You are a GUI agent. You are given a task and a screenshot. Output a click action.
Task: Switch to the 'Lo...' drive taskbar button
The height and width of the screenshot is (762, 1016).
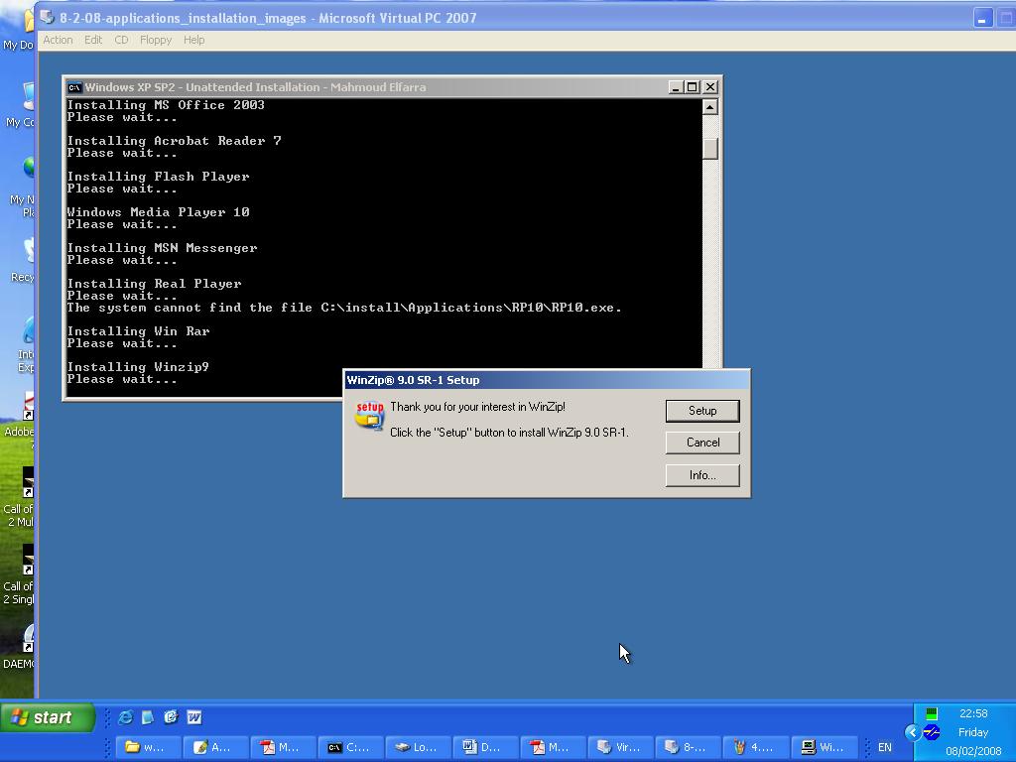420,747
